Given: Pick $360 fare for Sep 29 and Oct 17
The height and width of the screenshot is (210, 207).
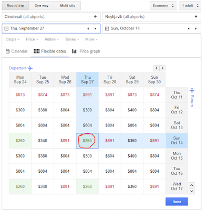Looking at the screenshot, I should (132, 186).
